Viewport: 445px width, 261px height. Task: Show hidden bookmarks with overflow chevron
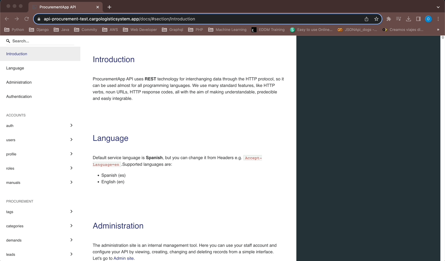(438, 30)
